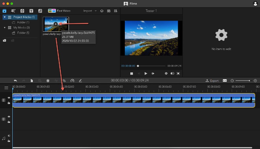Screen dimensions: 260x149
Task: Switch media view layout icon
Action: click(109, 11)
